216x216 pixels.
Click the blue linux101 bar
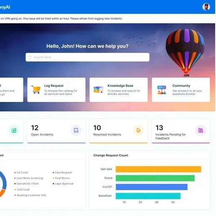coord(152,187)
